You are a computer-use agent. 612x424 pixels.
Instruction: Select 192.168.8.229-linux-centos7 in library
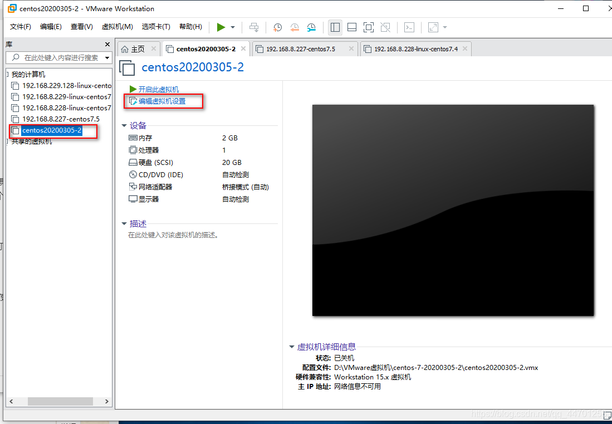pos(61,97)
